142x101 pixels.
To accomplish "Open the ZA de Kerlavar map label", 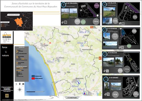I will pyautogui.click(x=74, y=86).
